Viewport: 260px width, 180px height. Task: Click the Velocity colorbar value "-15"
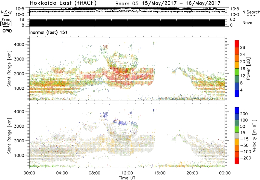pos(244,139)
